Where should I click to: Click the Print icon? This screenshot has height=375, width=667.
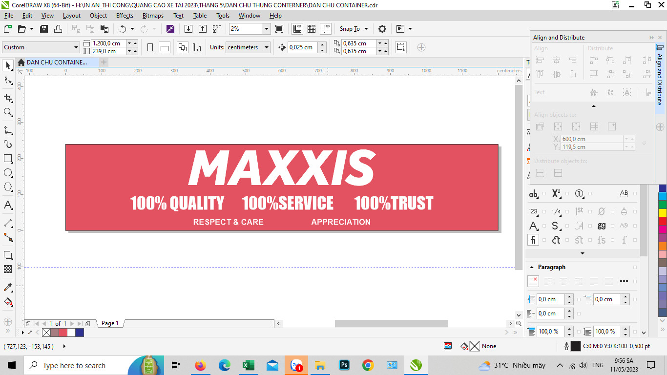click(x=58, y=29)
